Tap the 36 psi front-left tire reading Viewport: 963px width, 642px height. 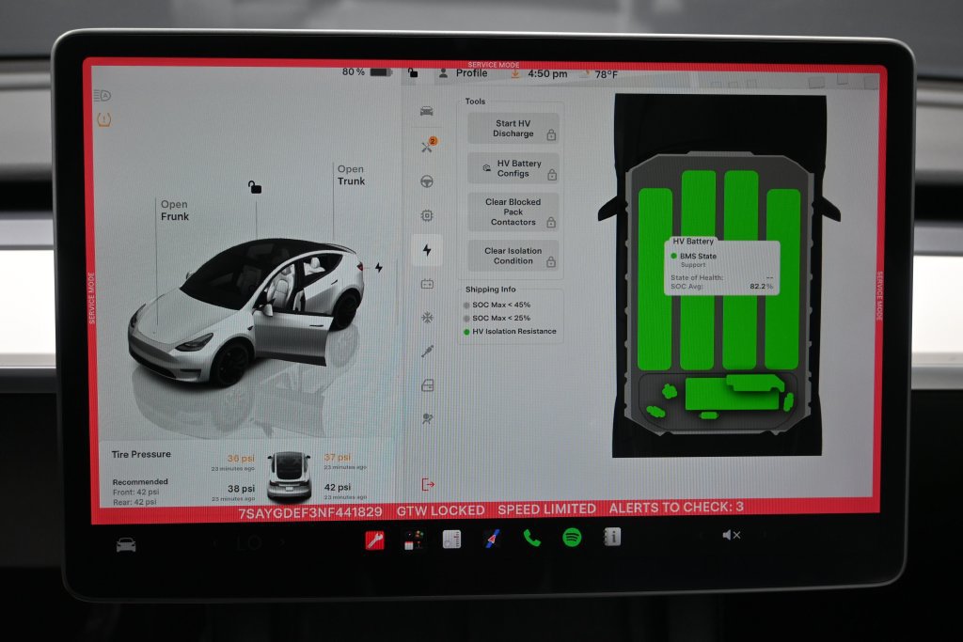coord(241,458)
